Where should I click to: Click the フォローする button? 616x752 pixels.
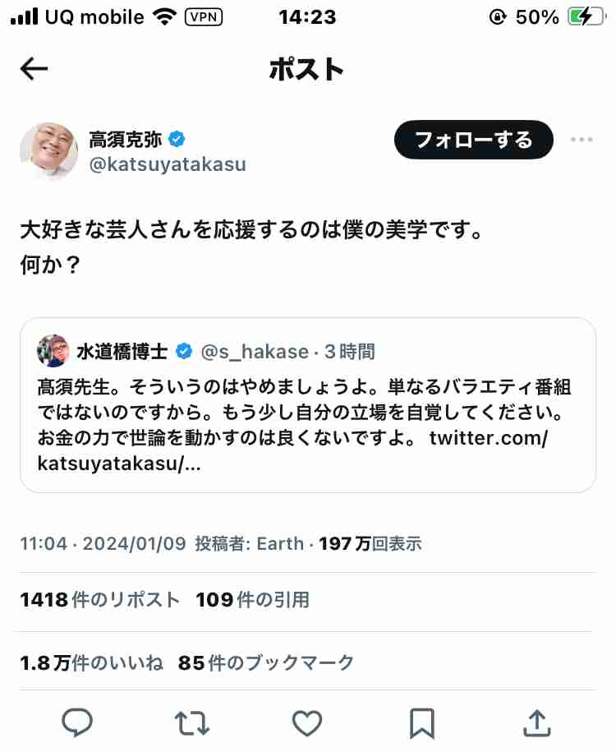(x=474, y=140)
